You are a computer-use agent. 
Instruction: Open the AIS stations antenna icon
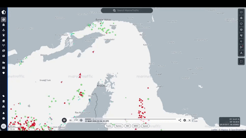click(x=4, y=46)
